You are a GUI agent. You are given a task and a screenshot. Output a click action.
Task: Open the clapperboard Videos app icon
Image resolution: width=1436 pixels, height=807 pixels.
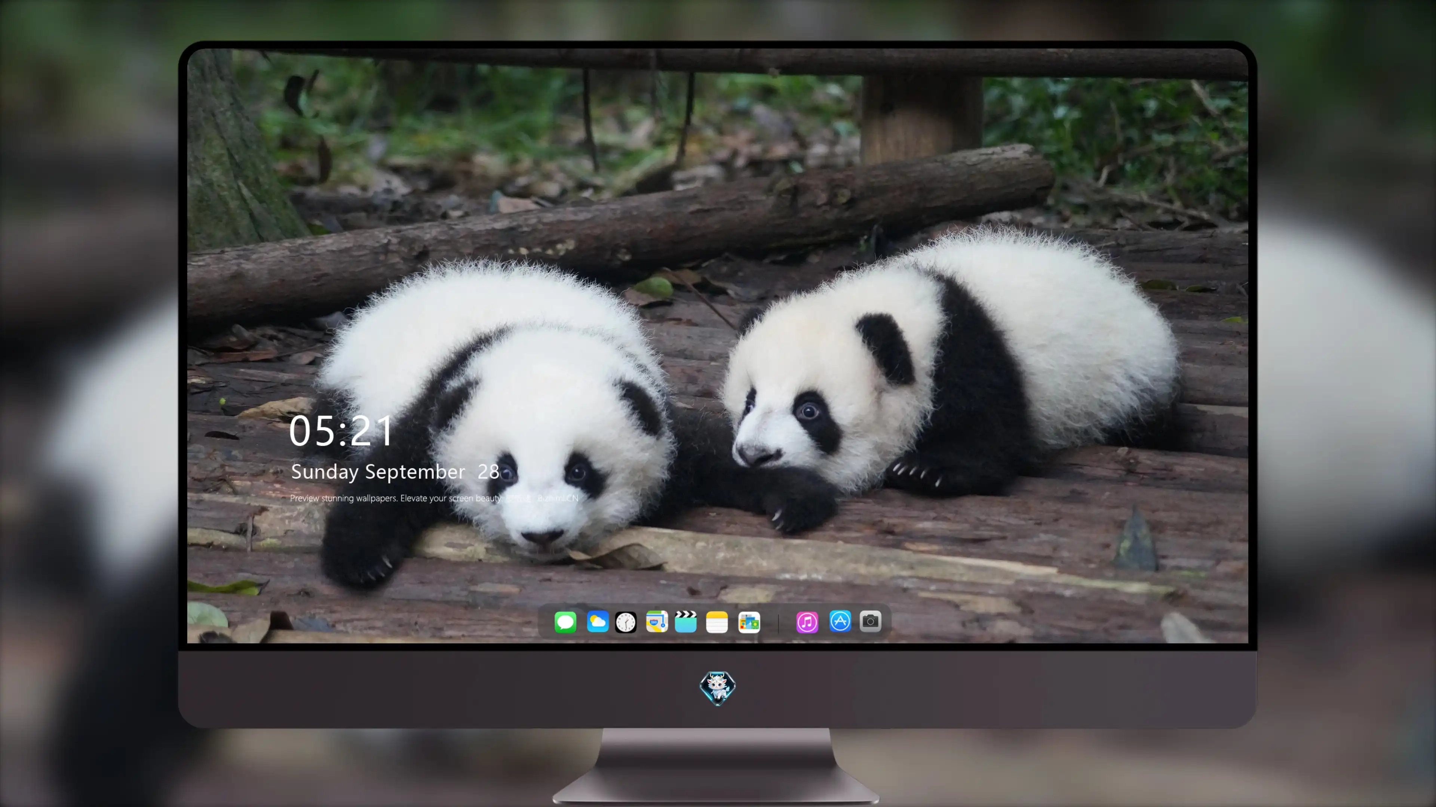point(686,622)
